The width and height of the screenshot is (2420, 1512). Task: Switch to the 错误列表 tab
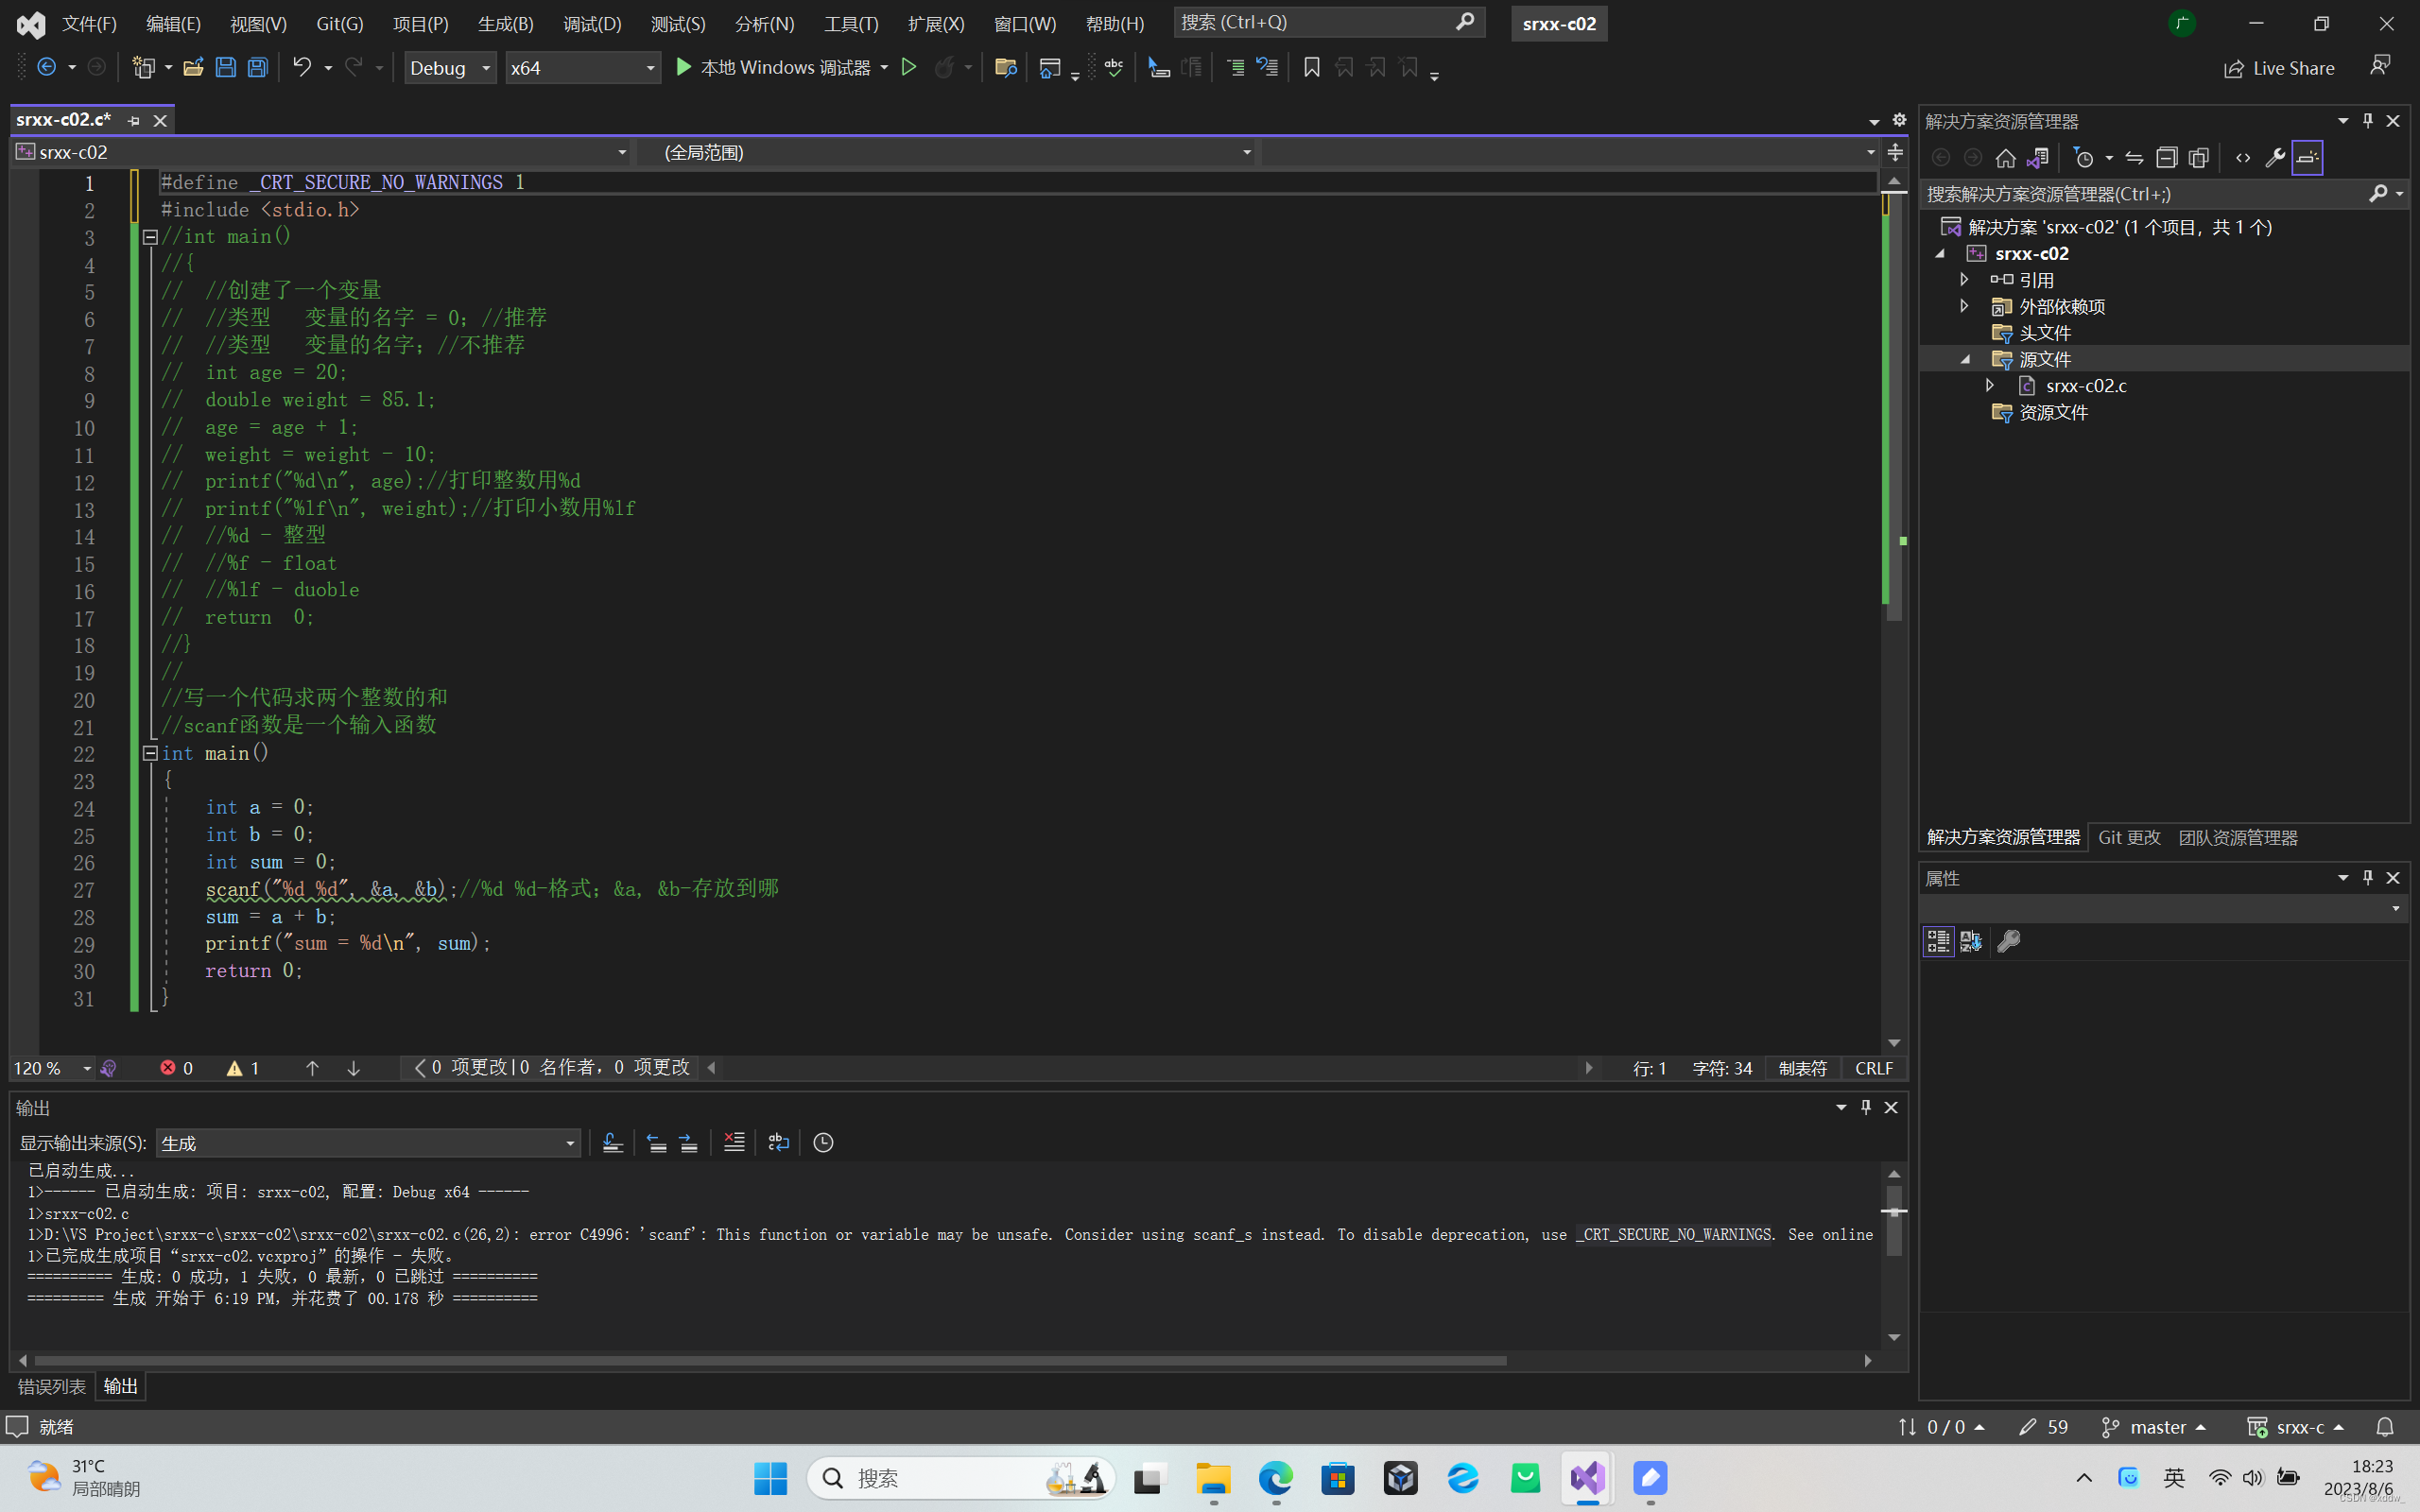52,1386
